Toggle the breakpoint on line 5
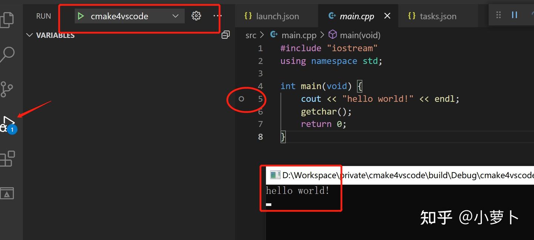The width and height of the screenshot is (534, 240). coord(241,99)
